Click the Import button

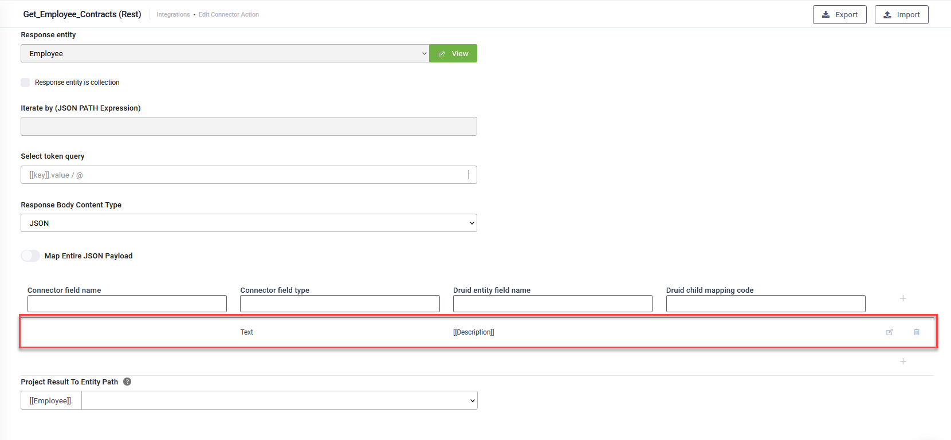[x=901, y=15]
